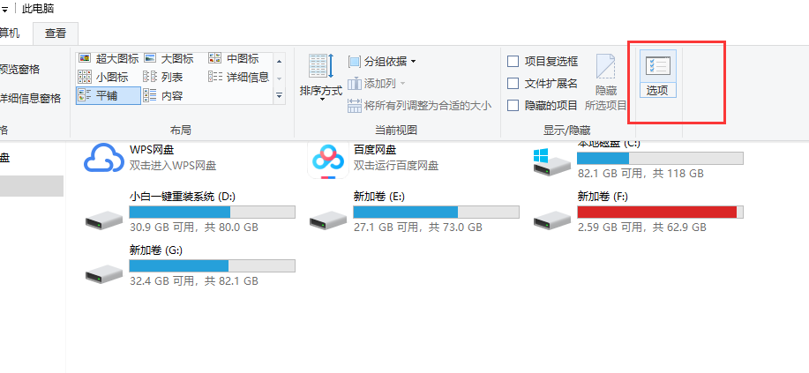The image size is (809, 373).
Task: Open the 百度网盘 icon
Action: point(328,158)
